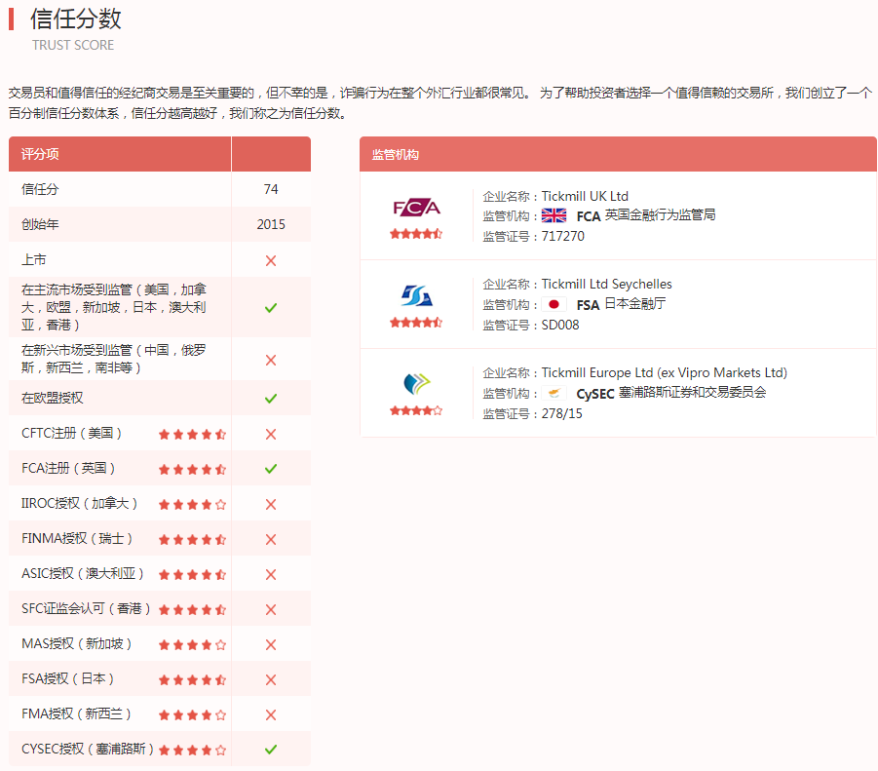Click the MAS授权（新加坡） label
Screen dimensions: 878x771
click(x=76, y=644)
